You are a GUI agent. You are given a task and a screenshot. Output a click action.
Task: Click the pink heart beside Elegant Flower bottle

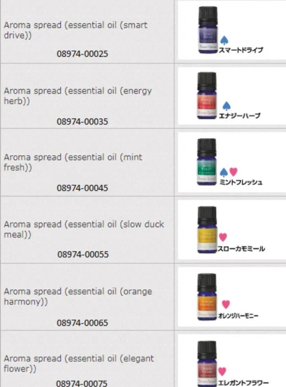pyautogui.click(x=222, y=371)
